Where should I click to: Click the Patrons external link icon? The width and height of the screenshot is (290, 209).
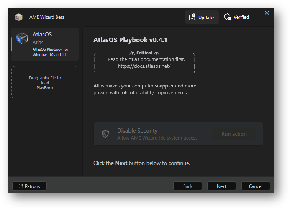pyautogui.click(x=21, y=186)
